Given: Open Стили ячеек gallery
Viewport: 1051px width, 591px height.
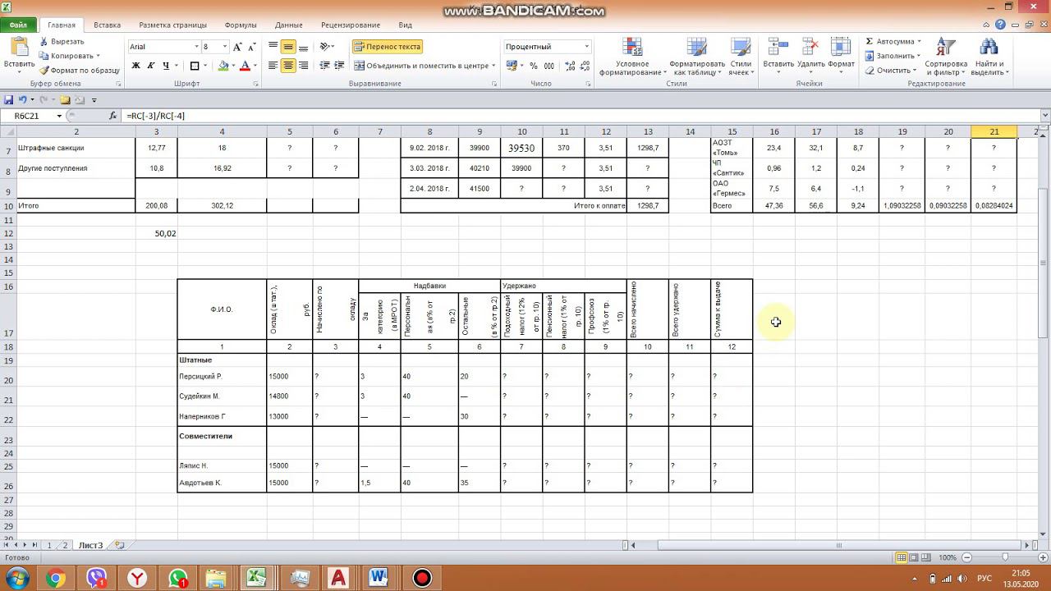Looking at the screenshot, I should pos(740,57).
